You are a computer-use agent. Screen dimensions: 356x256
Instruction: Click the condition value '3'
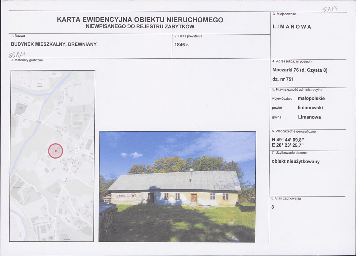[273, 207]
